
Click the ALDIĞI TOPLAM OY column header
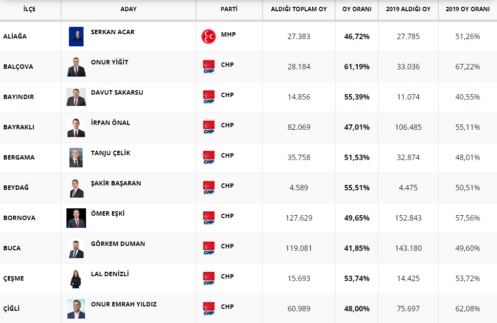click(x=299, y=9)
